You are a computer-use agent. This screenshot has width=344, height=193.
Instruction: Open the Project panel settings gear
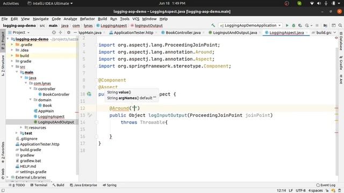(69, 32)
